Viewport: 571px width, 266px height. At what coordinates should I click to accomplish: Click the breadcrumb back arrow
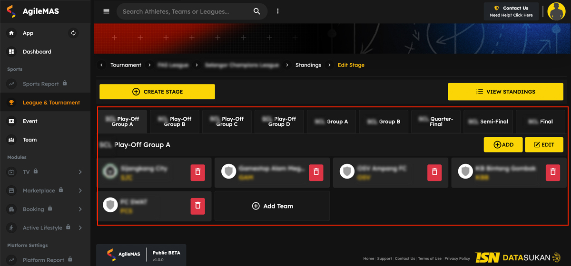(101, 65)
